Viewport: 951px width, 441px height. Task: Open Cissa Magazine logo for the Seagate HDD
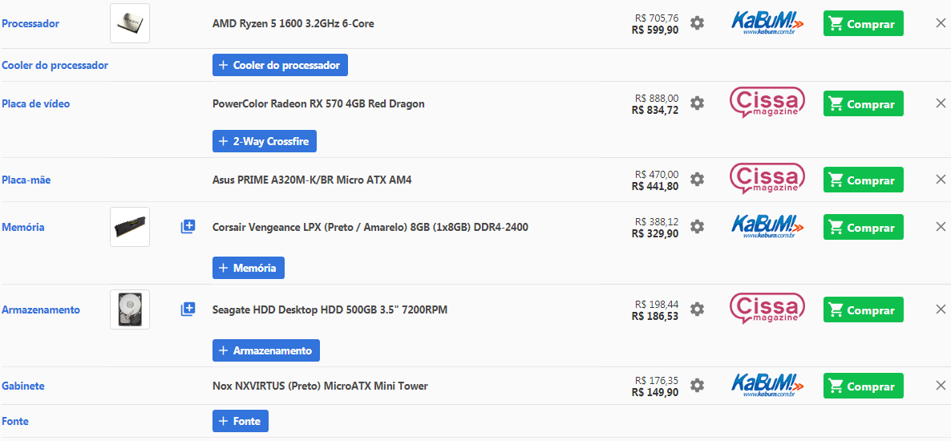coord(767,309)
